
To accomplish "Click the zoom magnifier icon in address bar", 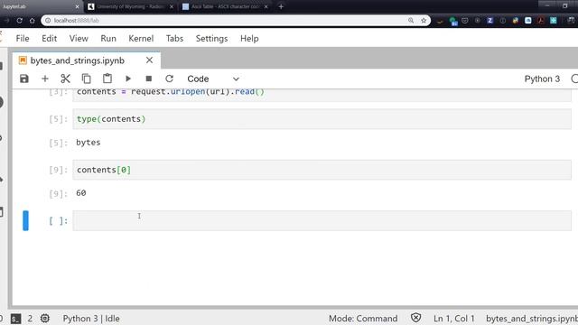I will 411,20.
